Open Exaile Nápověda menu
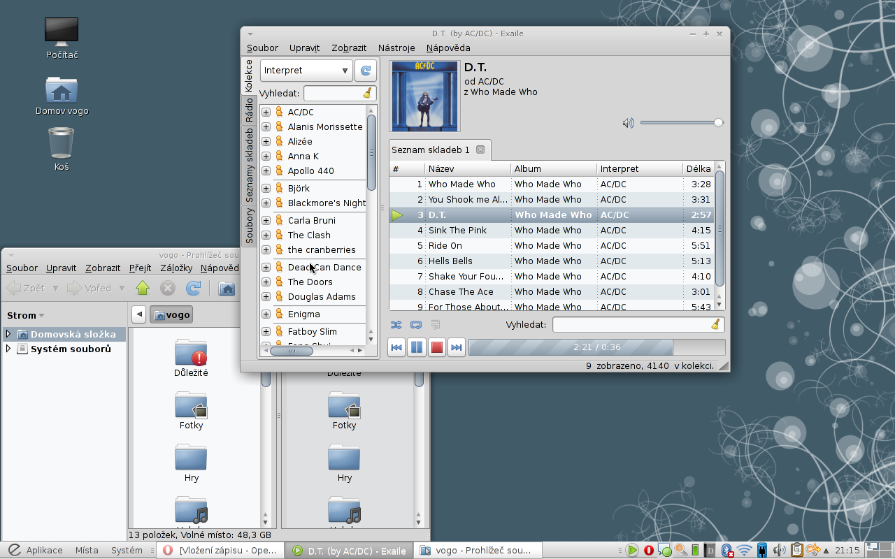 tap(448, 48)
